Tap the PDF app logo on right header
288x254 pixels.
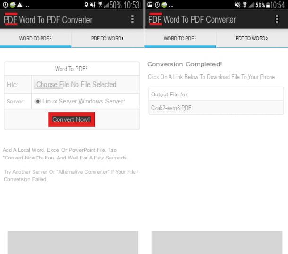click(155, 19)
